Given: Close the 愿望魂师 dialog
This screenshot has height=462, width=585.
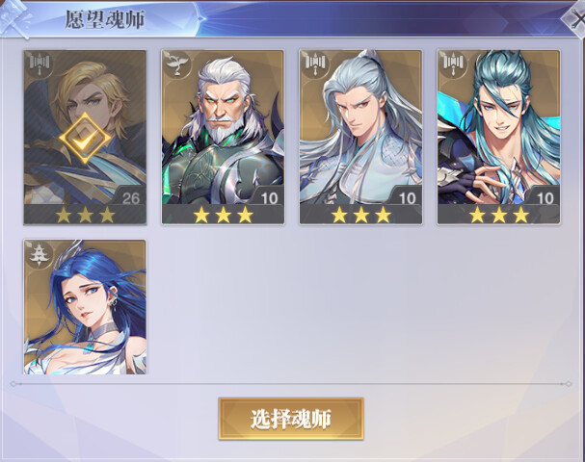Looking at the screenshot, I should point(574,18).
